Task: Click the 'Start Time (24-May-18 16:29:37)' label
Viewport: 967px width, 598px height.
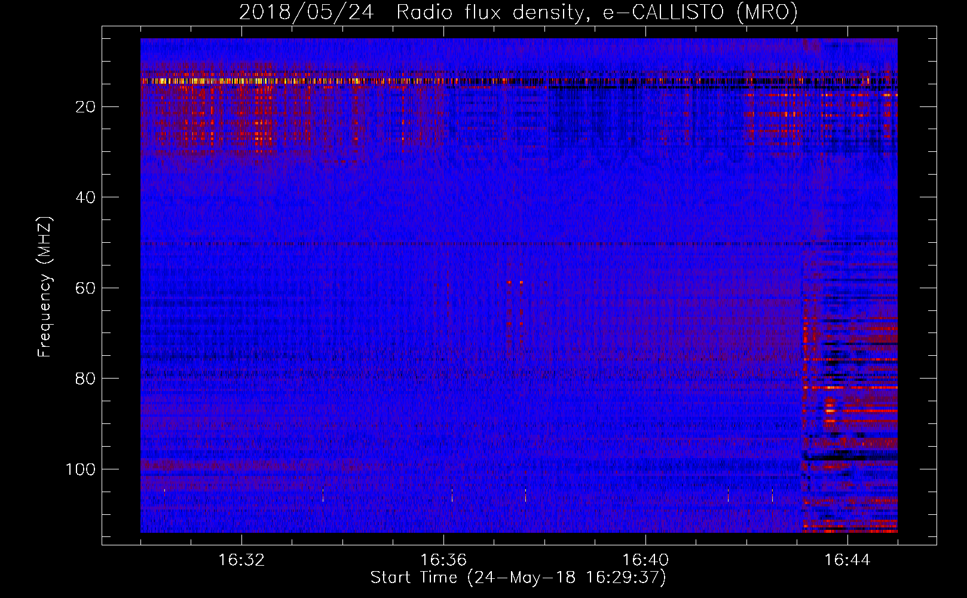Action: point(518,578)
